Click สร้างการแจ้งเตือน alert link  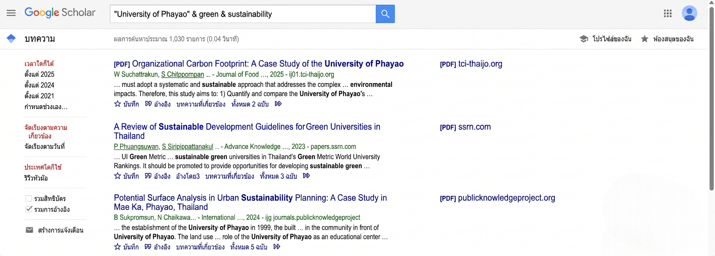[x=61, y=230]
